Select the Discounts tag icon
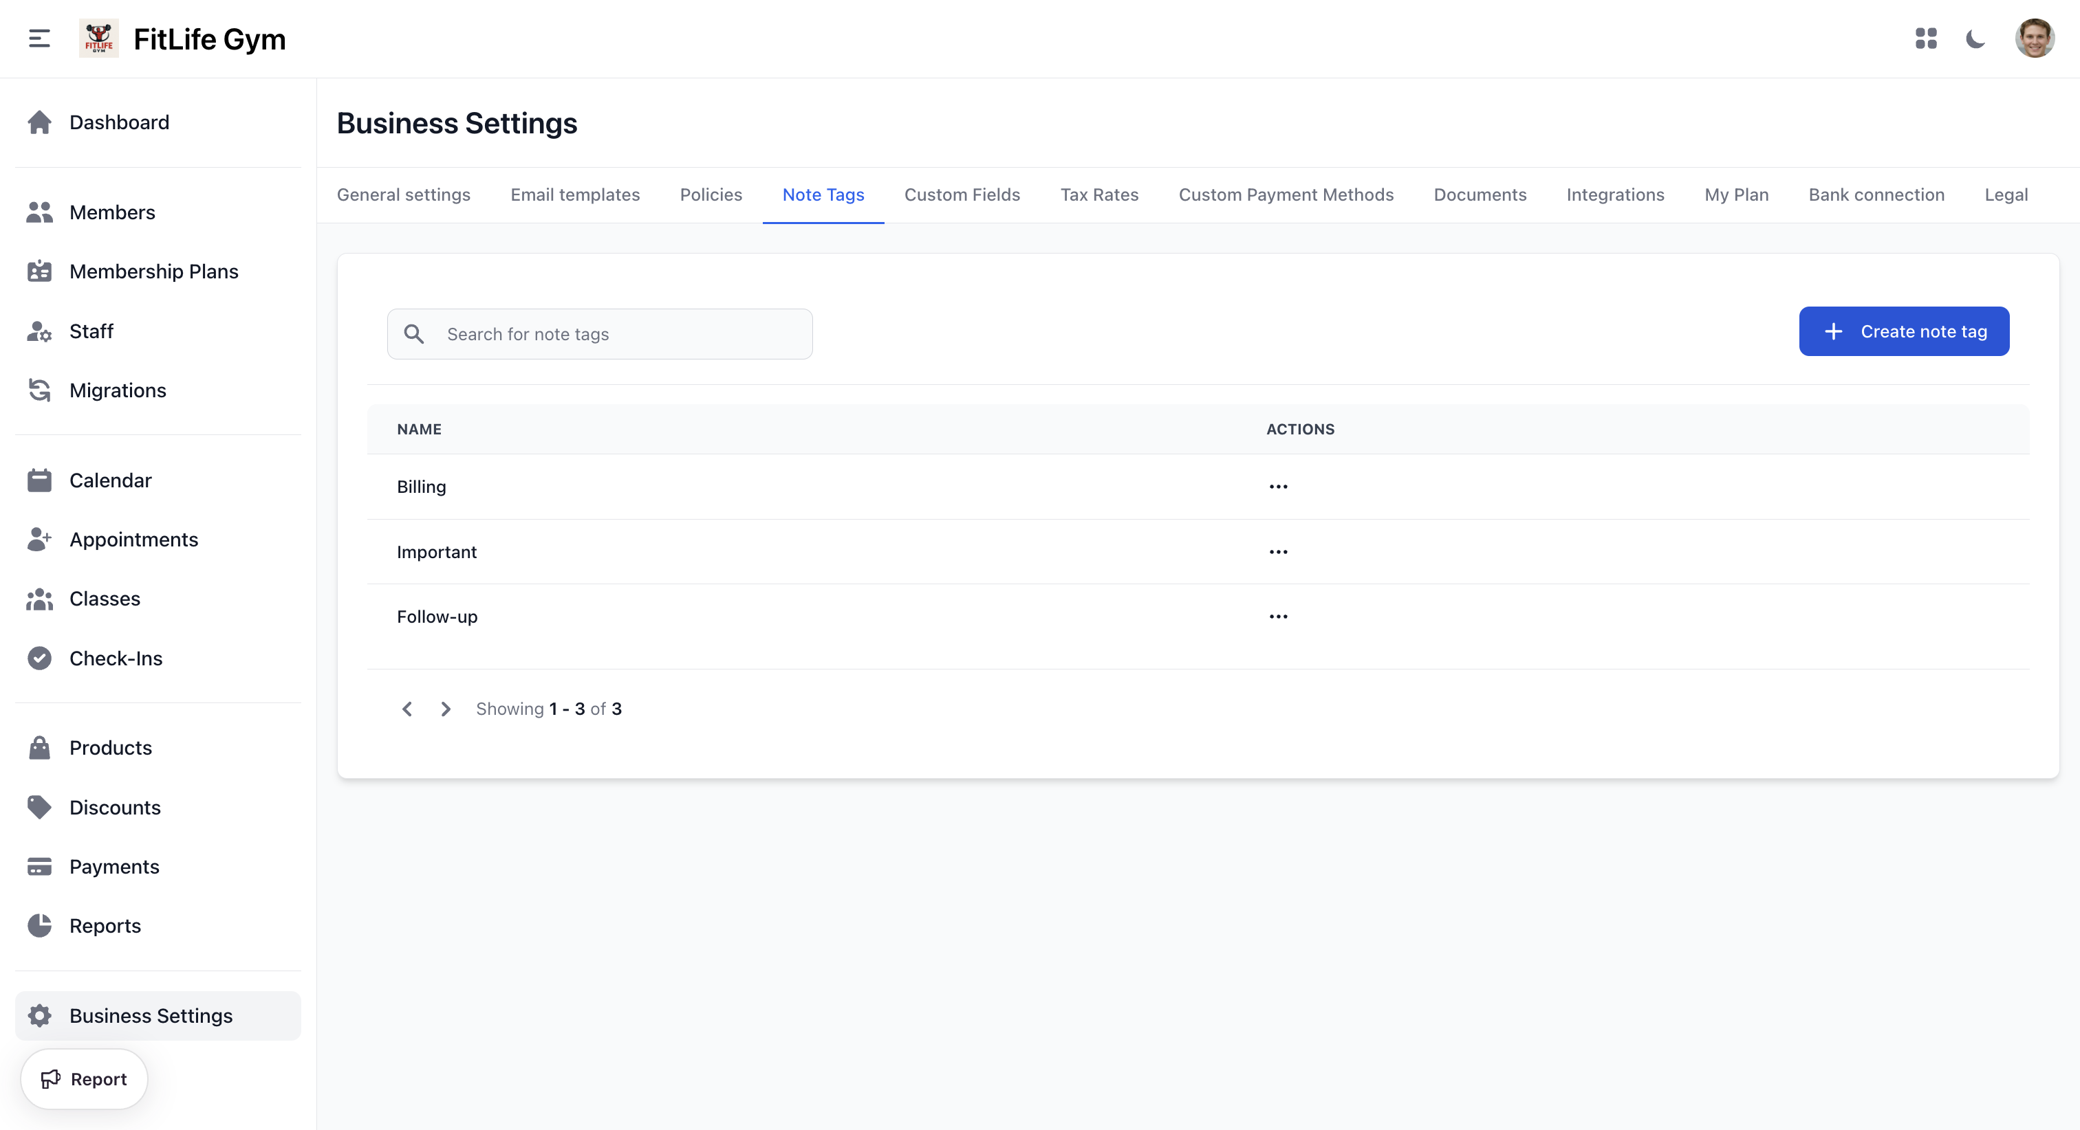The height and width of the screenshot is (1130, 2080). [x=39, y=806]
